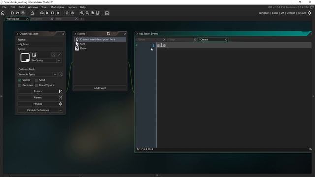Select the Create event row
Image resolution: width=315 pixels, height=177 pixels.
(x=100, y=39)
